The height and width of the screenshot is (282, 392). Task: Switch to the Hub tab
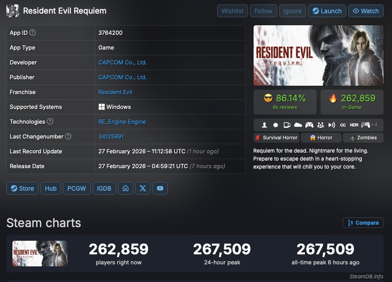51,188
